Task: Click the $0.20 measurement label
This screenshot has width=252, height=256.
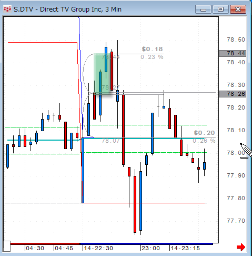Action: (x=204, y=133)
